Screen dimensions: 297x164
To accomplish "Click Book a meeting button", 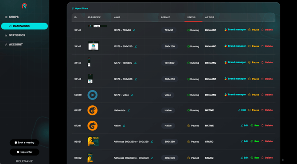I will 24,143.
